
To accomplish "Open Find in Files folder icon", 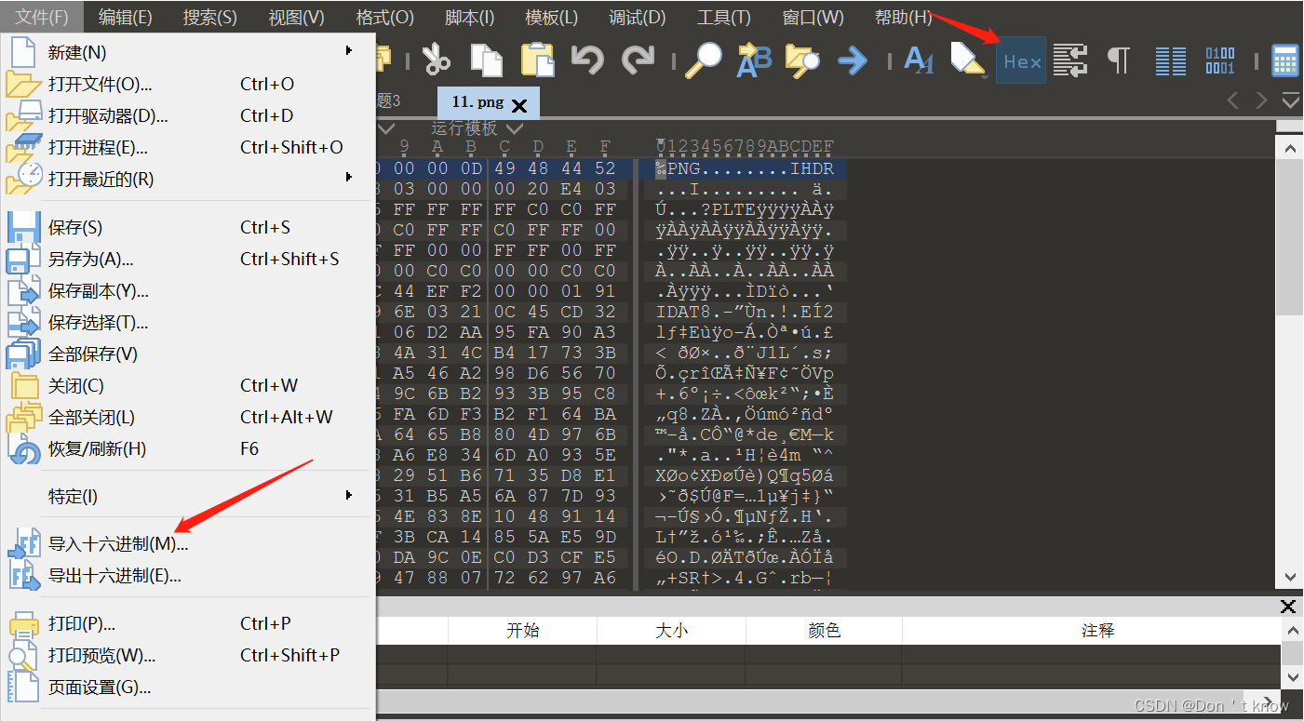I will coord(802,60).
